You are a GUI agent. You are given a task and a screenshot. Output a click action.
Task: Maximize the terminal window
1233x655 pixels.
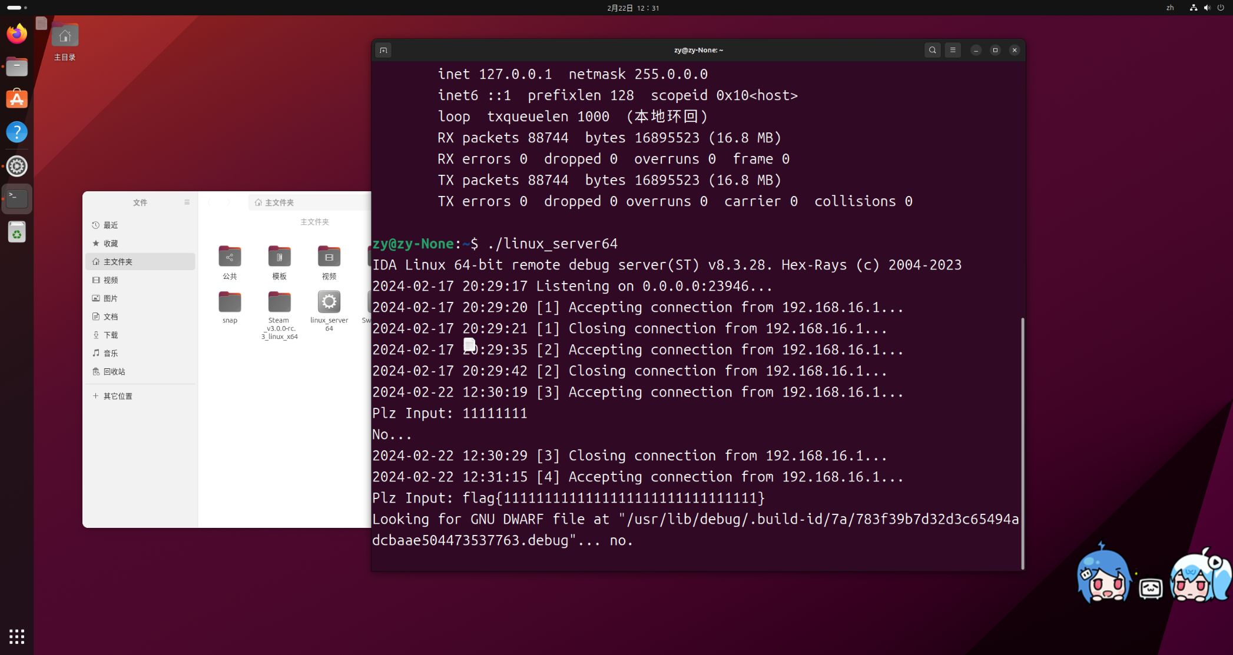(995, 50)
